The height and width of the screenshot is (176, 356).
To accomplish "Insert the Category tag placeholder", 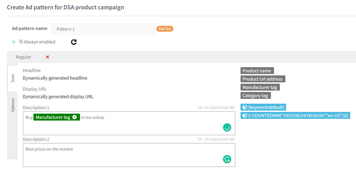I will coord(255,95).
